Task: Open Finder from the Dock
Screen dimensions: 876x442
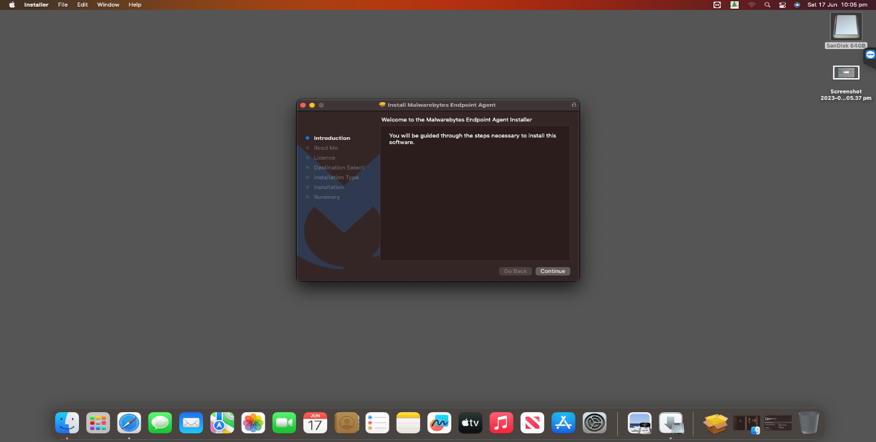Action: coord(67,422)
